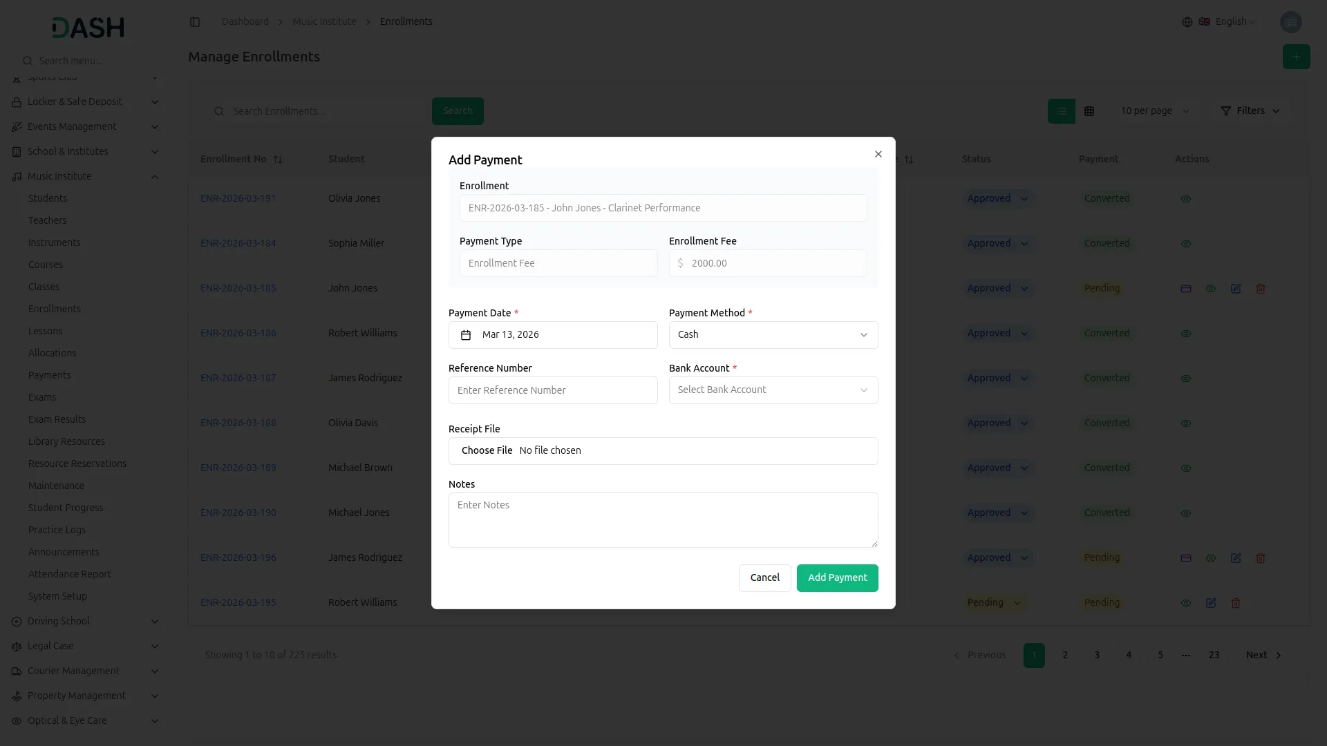Click the list view icon
This screenshot has width=1327, height=746.
1062,111
